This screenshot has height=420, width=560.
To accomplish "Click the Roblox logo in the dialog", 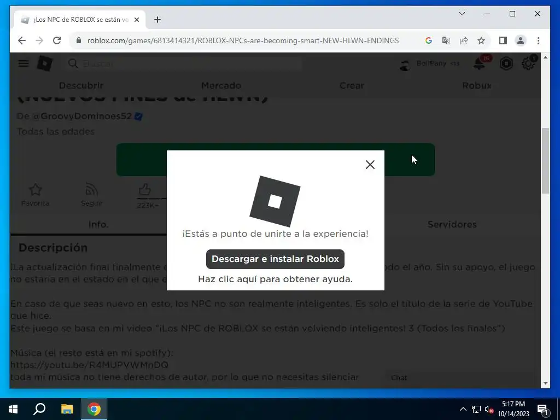I will pos(275,201).
